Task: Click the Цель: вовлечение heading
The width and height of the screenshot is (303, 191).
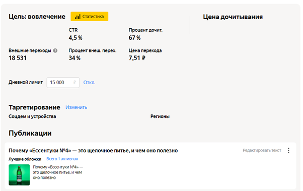Action: click(x=37, y=17)
